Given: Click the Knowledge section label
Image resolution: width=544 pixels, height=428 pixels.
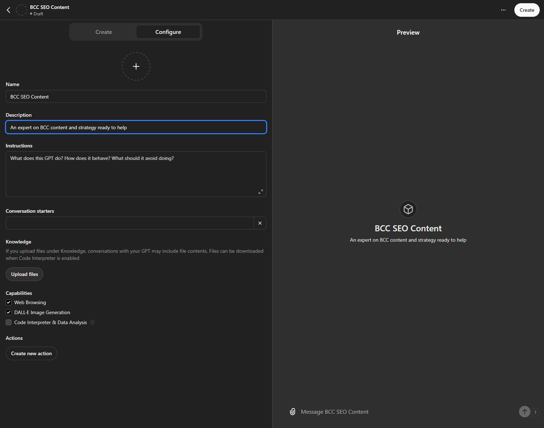Looking at the screenshot, I should 19,242.
